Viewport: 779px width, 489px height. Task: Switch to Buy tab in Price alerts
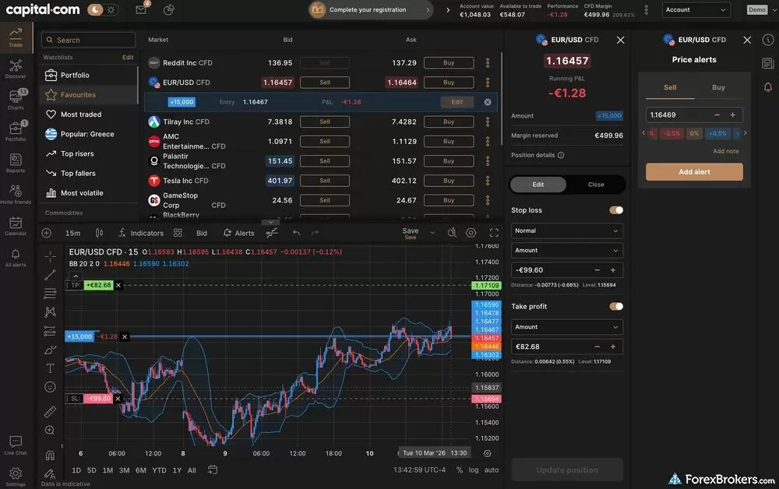(718, 87)
